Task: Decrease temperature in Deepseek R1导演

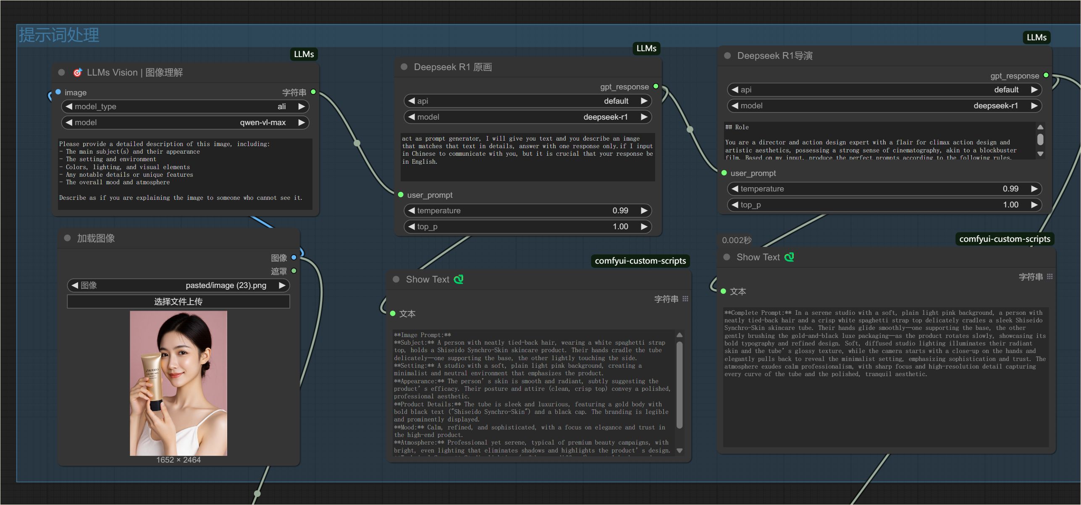Action: 735,188
